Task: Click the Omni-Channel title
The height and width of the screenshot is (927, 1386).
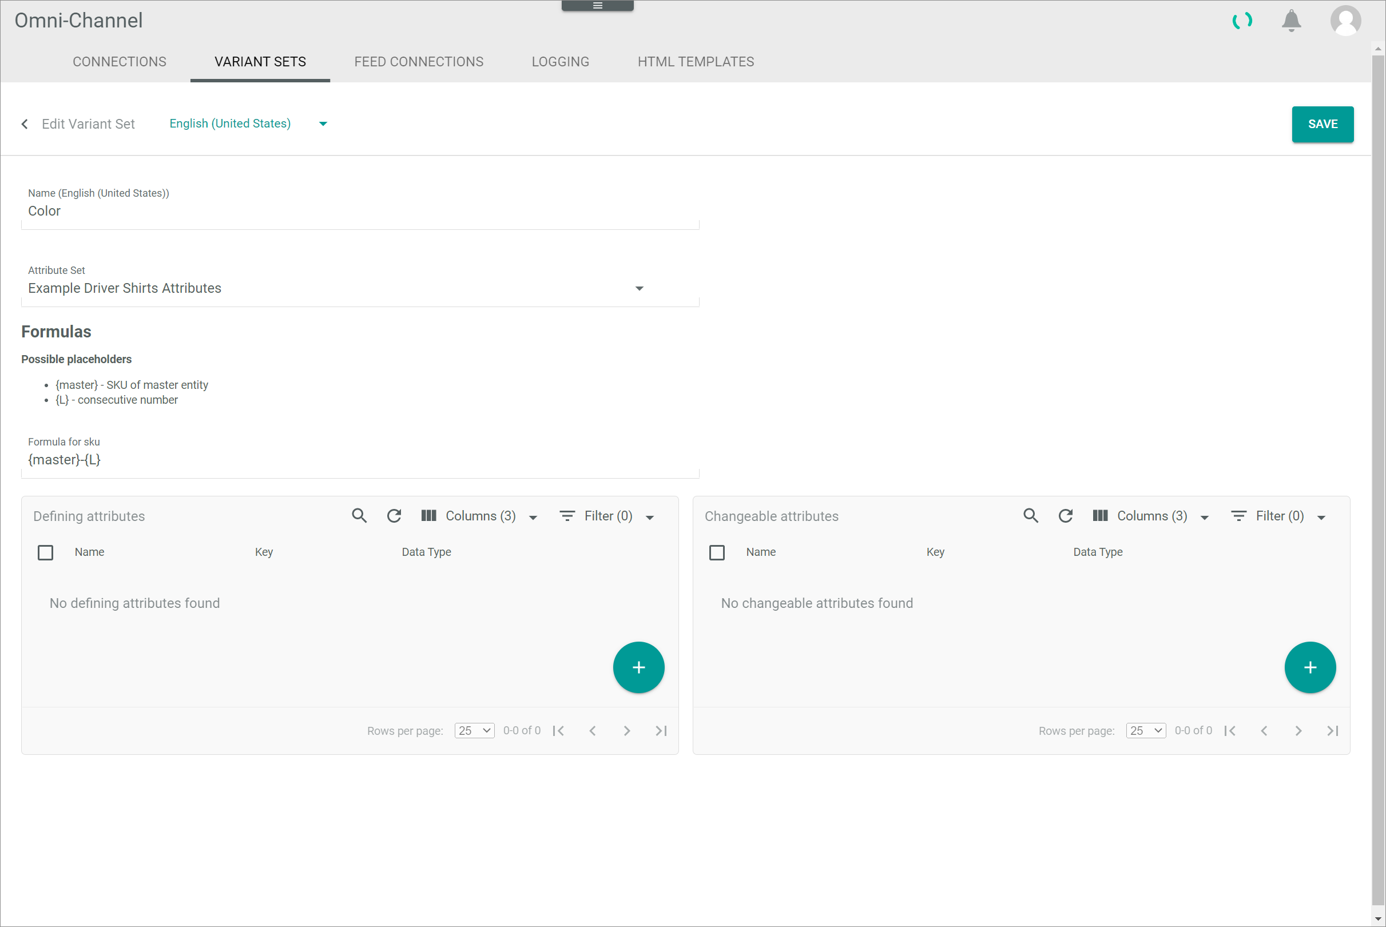Action: pyautogui.click(x=78, y=21)
